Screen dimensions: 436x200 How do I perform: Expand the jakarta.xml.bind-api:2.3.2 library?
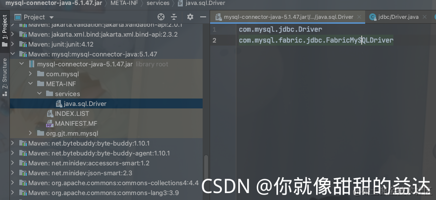click(x=12, y=35)
